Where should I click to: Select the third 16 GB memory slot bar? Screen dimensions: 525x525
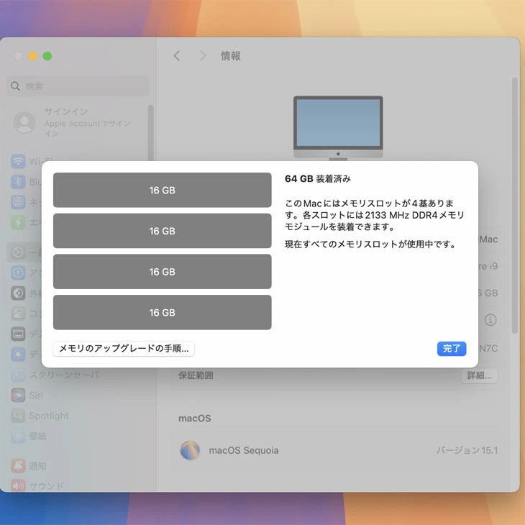point(162,272)
